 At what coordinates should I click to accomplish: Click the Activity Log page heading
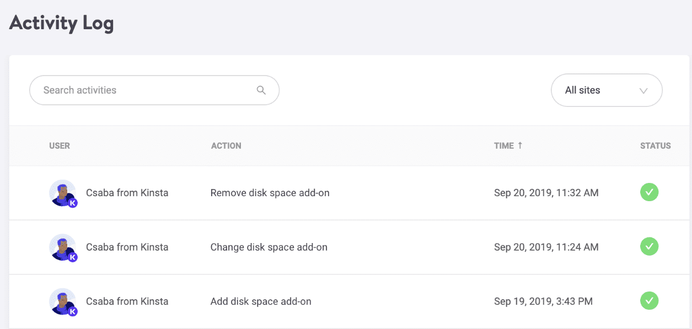click(62, 23)
